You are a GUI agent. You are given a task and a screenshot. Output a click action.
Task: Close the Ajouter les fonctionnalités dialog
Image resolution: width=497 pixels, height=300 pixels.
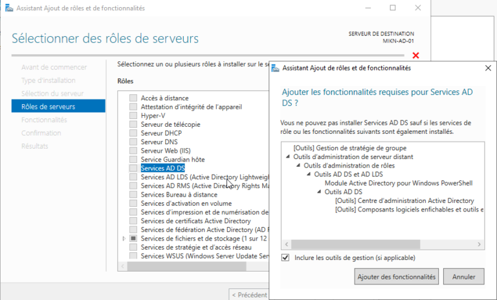tap(488, 68)
